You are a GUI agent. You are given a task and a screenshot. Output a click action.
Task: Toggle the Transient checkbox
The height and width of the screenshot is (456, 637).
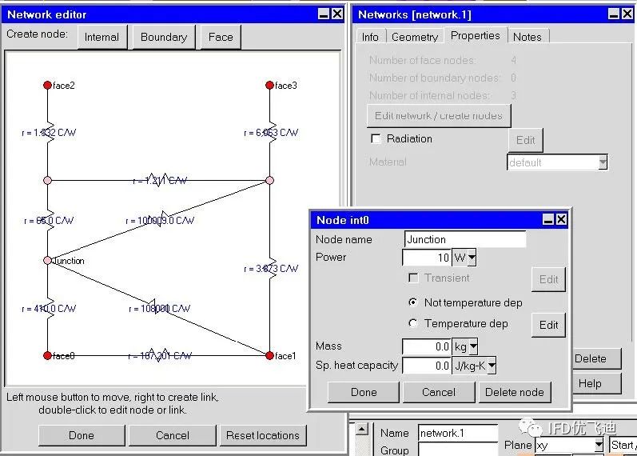click(x=413, y=278)
